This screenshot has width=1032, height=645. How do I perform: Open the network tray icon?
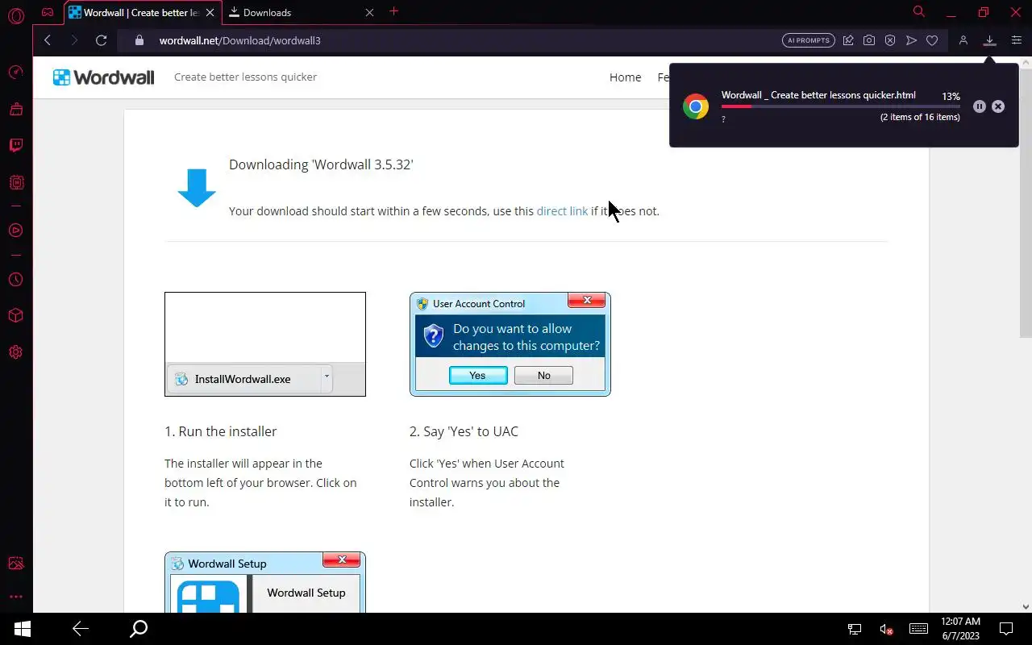point(855,629)
